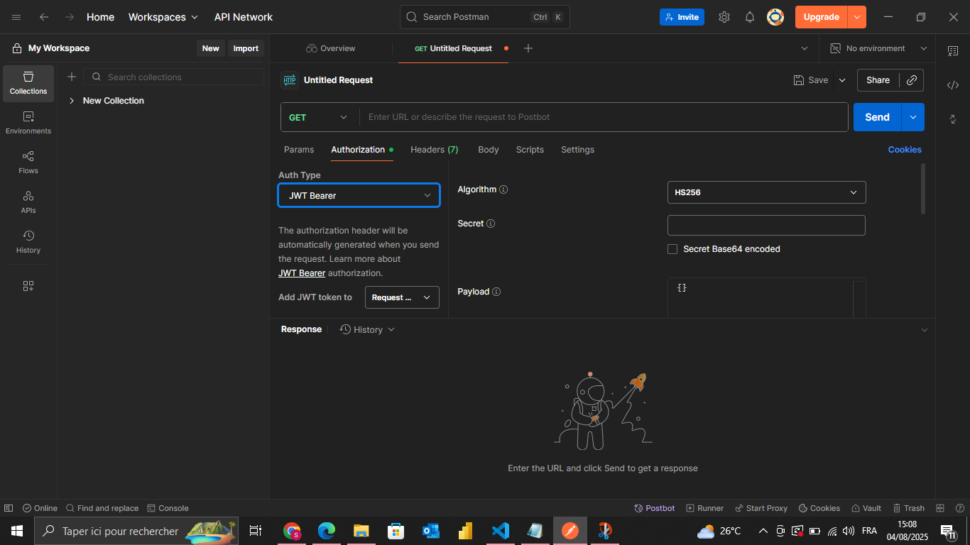Open the HS256 algorithm dropdown
Screen dimensions: 970x545
[x=766, y=192]
